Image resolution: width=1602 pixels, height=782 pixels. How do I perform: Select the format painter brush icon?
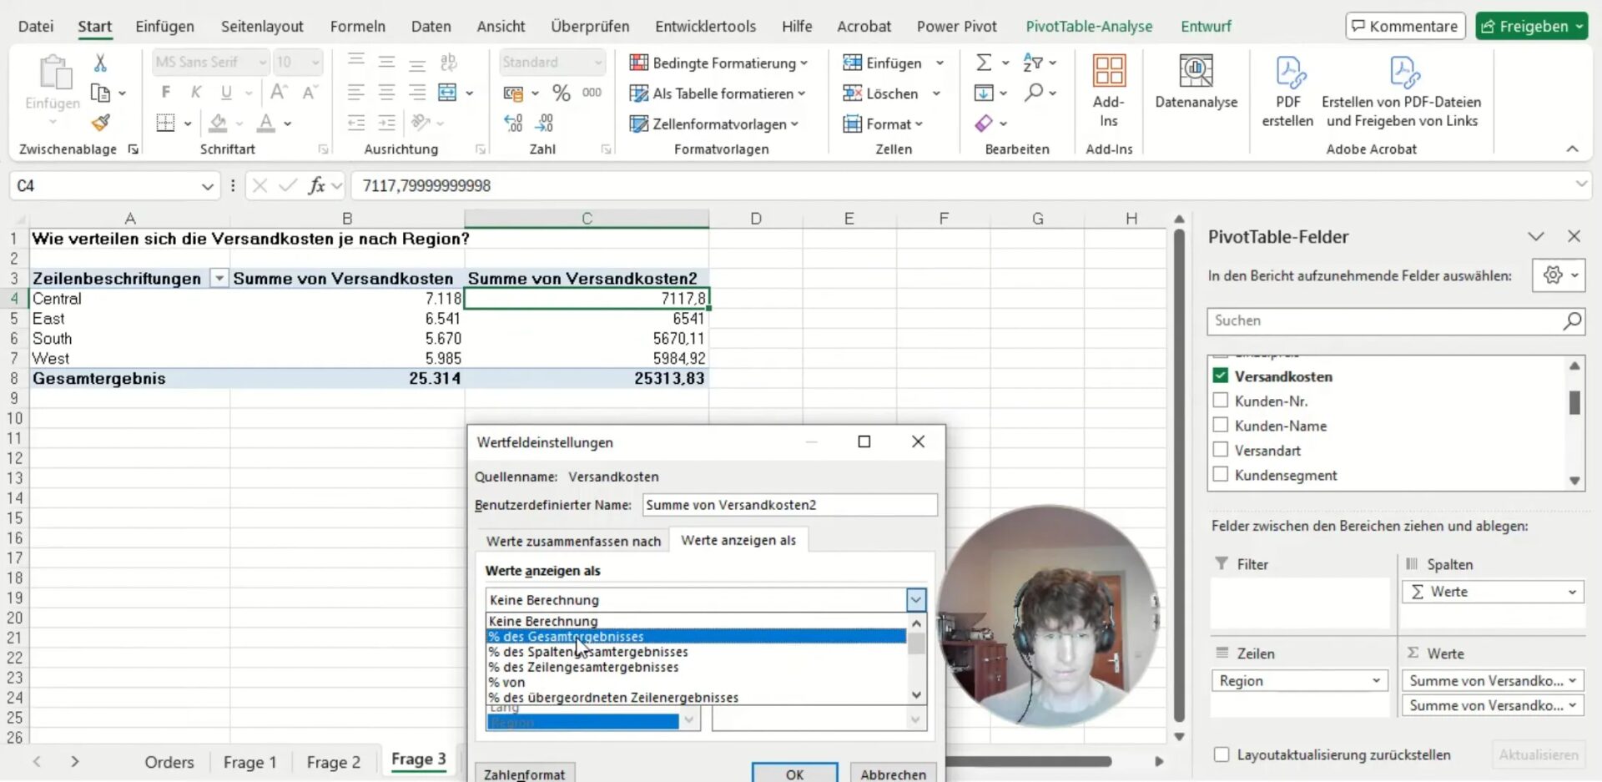(101, 124)
